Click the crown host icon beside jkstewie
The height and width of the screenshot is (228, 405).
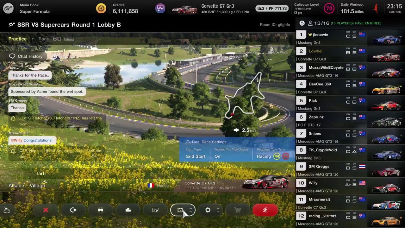[x=310, y=35]
